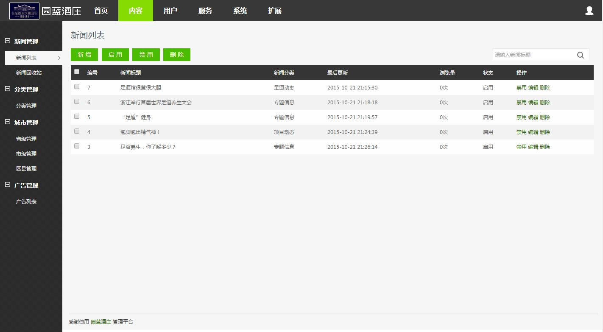Click the 园蓝酒庄 footer link
Screen dimensions: 603x332
[x=101, y=322]
